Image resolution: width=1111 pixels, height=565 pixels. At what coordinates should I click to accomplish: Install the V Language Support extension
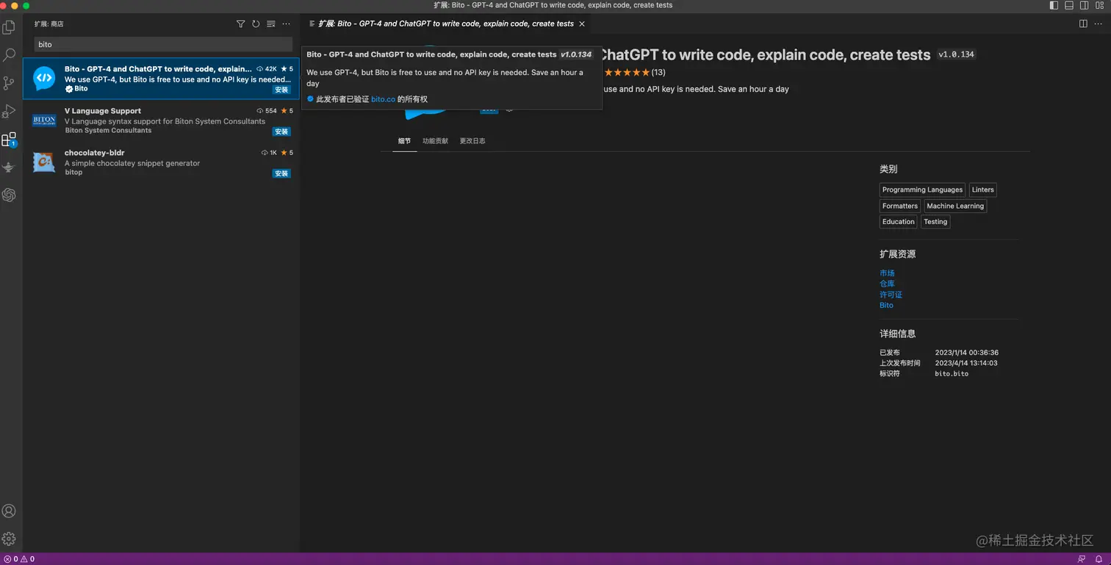281,132
